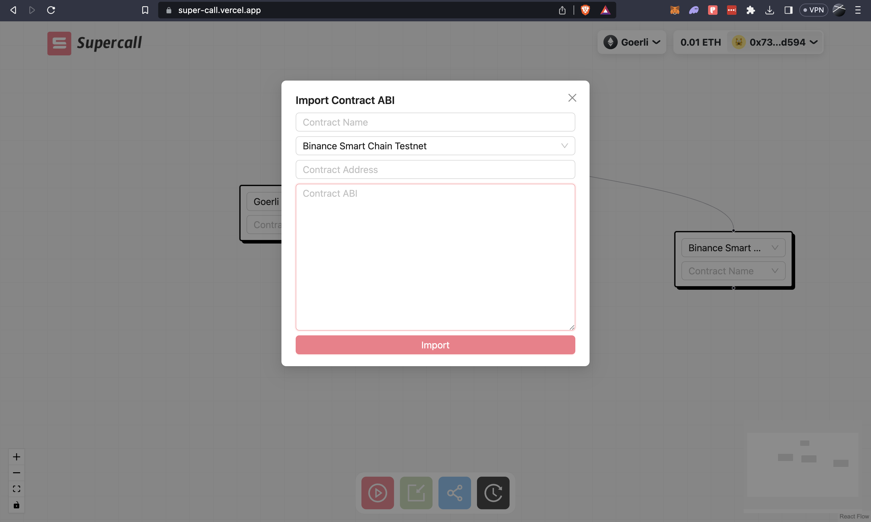
Task: Zoom in the React Flow canvas
Action: pyautogui.click(x=17, y=457)
